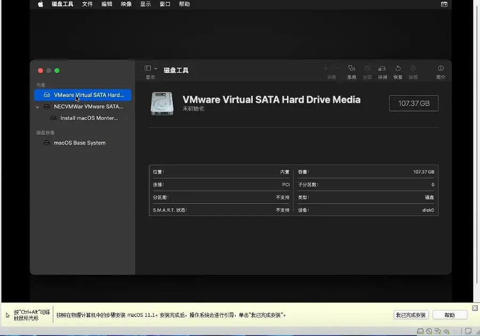This screenshot has height=336, width=480.
Task: Click the 我已完成安装 button
Action: (x=411, y=315)
